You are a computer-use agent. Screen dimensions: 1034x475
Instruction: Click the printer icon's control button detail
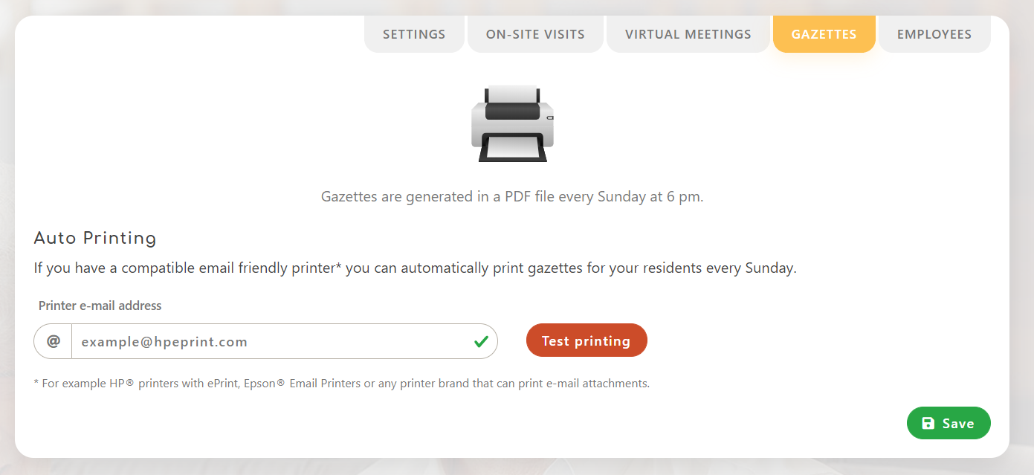(x=550, y=117)
